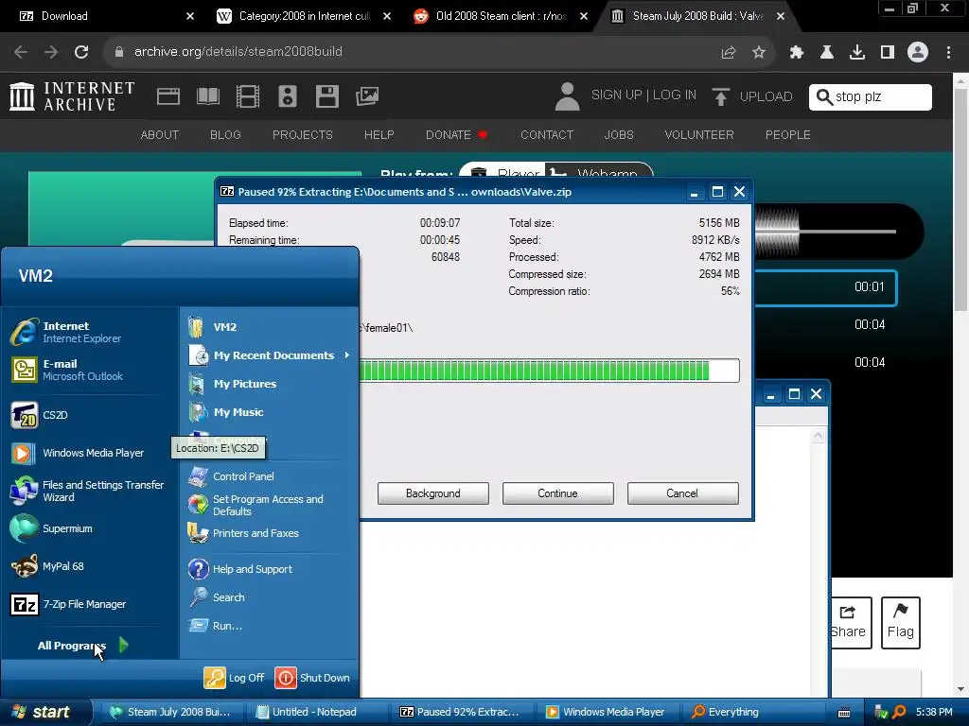
Task: Bookmark this page with star icon
Action: pos(759,53)
